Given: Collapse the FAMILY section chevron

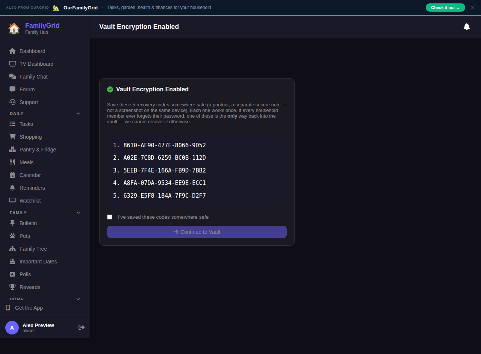Looking at the screenshot, I should point(78,213).
